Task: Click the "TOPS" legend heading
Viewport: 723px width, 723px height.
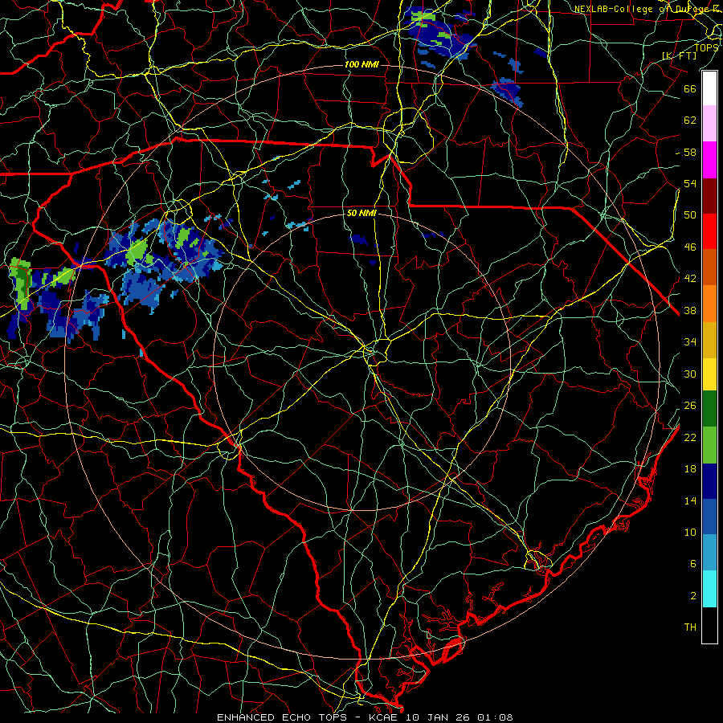Action: [706, 47]
